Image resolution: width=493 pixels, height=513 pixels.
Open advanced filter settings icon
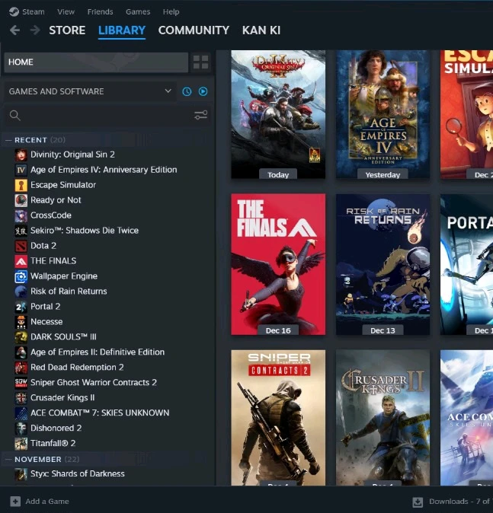pos(200,115)
